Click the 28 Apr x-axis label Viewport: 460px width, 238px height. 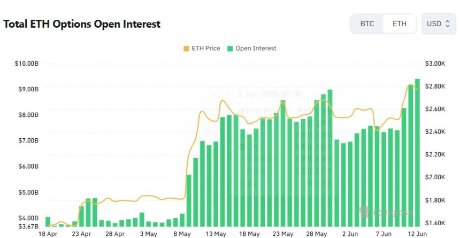115,234
